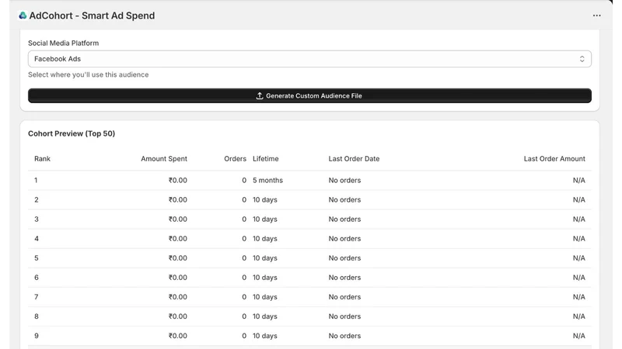
Task: Select the '5 months' lifetime cell
Action: [x=267, y=181]
